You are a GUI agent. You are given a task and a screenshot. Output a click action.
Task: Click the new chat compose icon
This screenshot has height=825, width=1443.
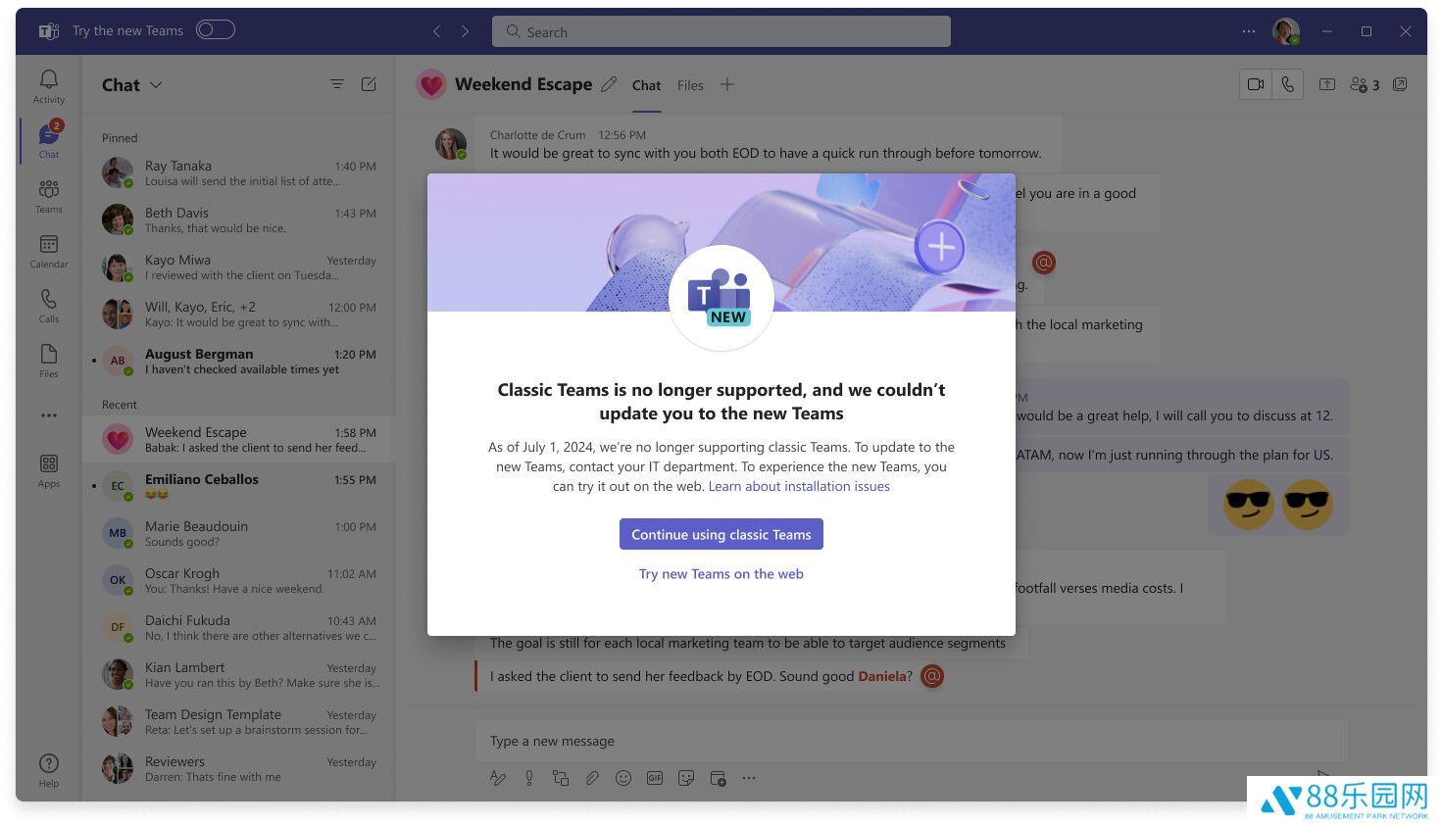(369, 84)
